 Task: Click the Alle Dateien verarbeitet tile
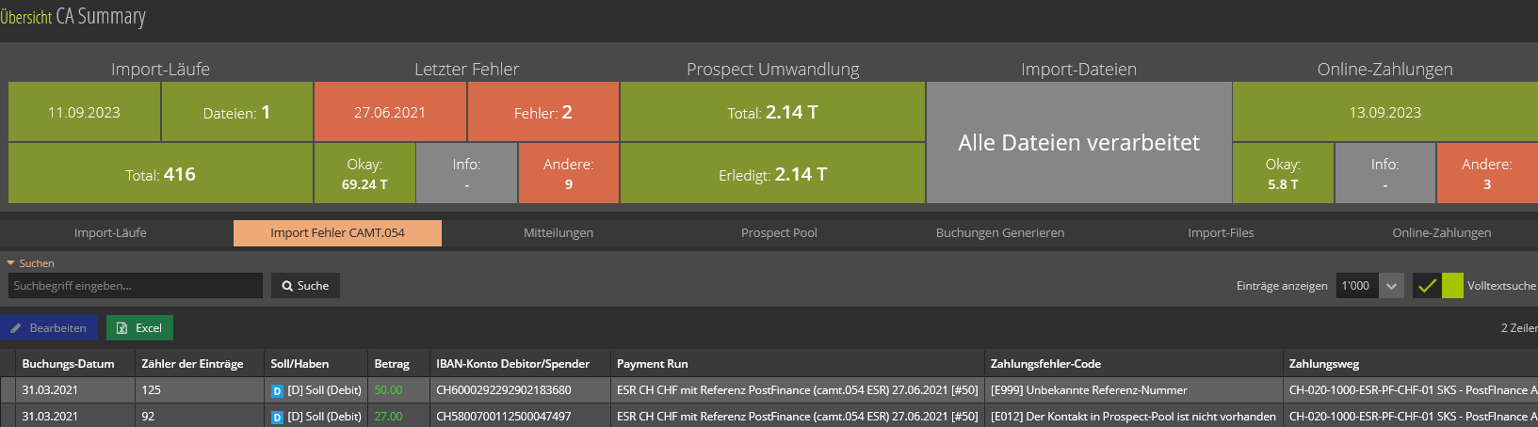[x=1078, y=143]
